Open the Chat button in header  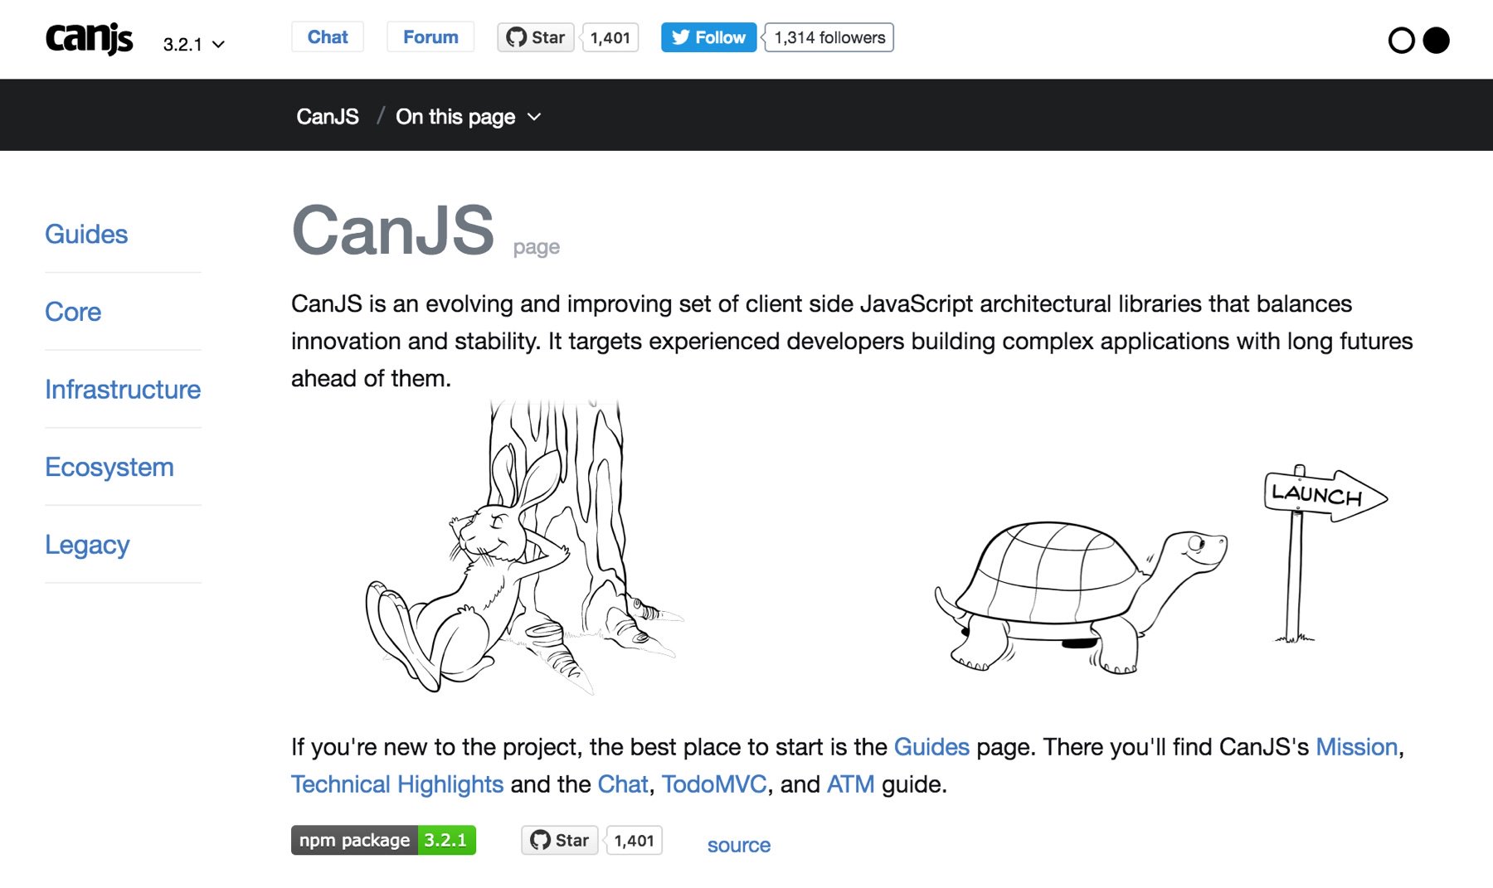pyautogui.click(x=328, y=37)
